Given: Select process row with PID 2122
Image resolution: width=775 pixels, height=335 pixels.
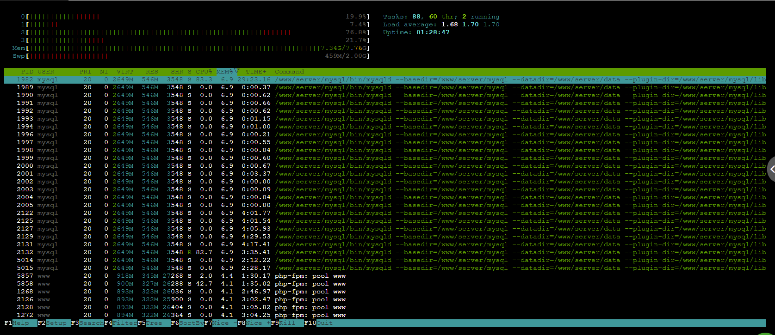Looking at the screenshot, I should pos(385,213).
